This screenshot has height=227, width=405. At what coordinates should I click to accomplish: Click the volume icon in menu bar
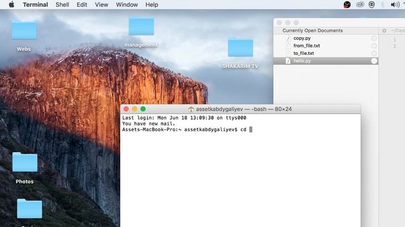(x=395, y=4)
